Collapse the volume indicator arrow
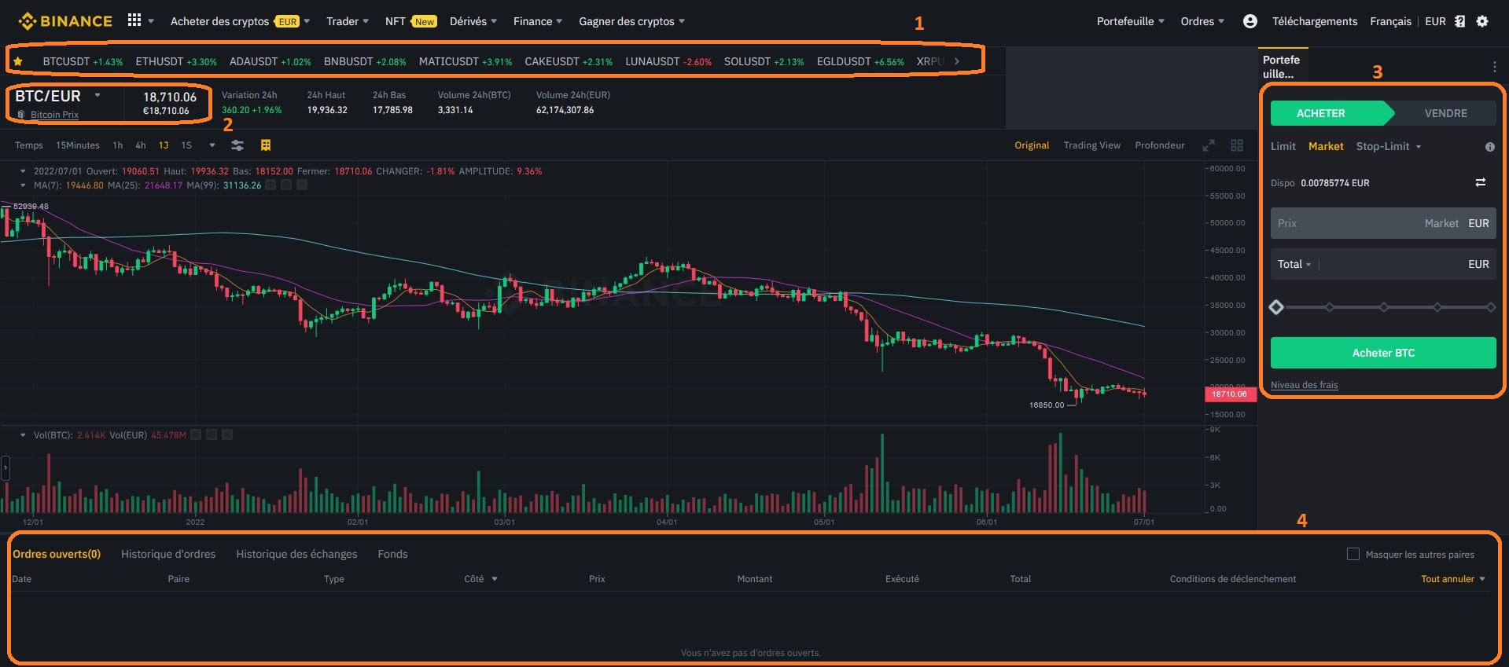The height and width of the screenshot is (667, 1509). (x=23, y=434)
